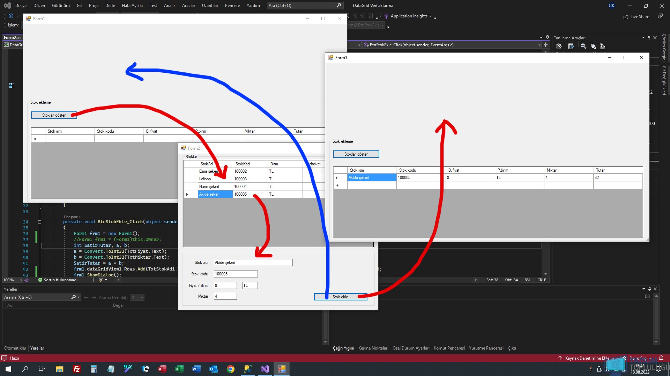Click Stokları göster in right Form1 window
670x376 pixels.
356,154
